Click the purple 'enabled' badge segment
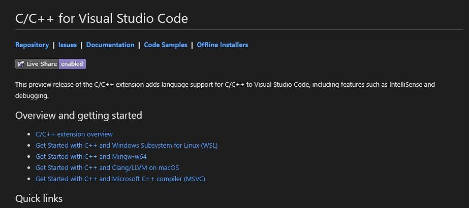469x208 pixels. pyautogui.click(x=72, y=64)
